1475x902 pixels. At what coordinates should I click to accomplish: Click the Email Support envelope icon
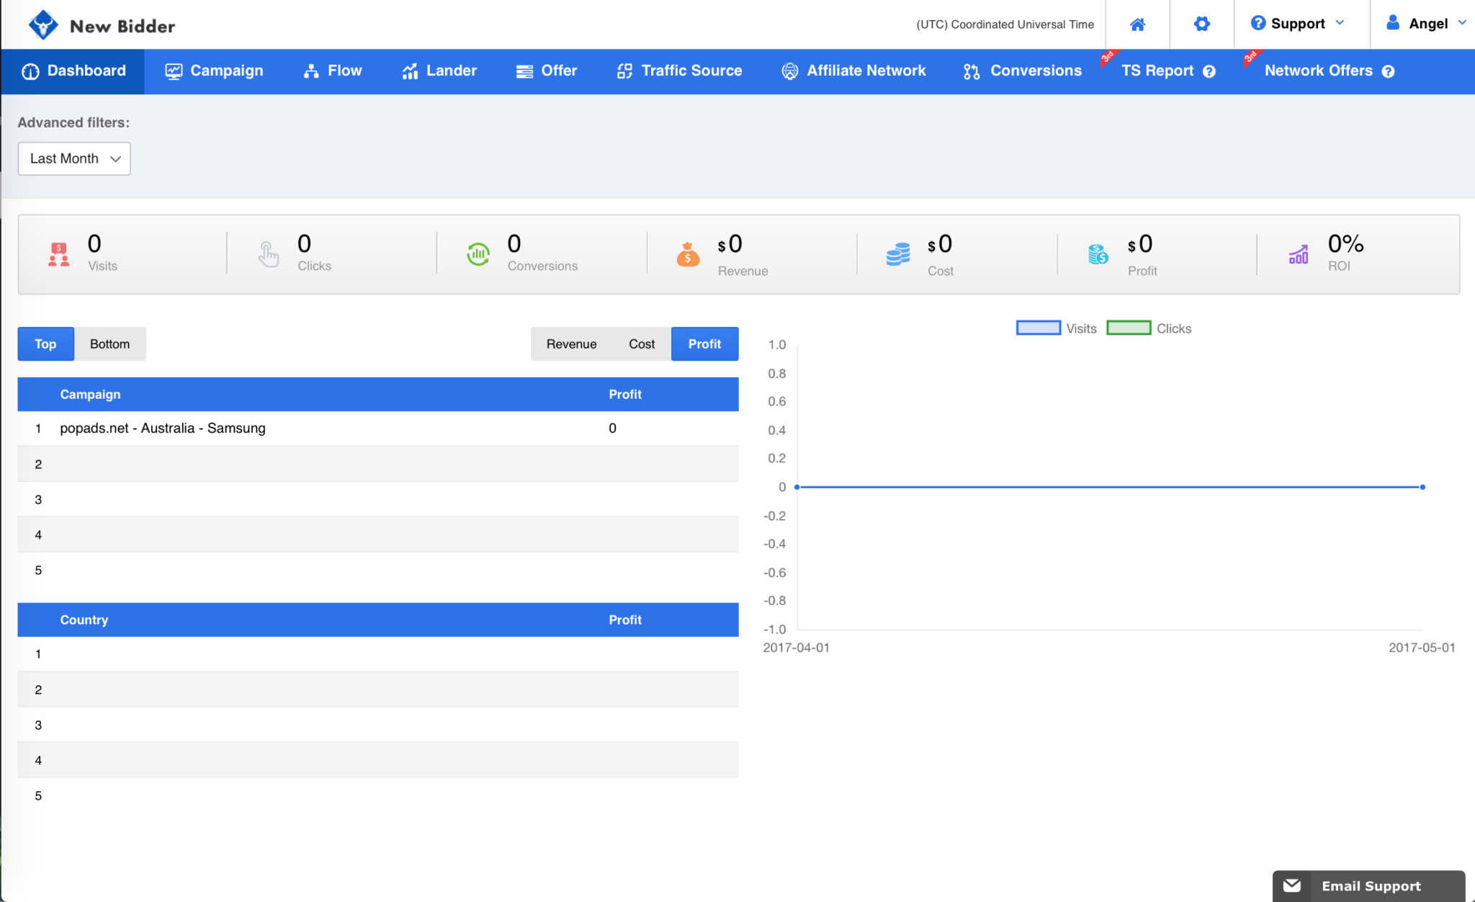(1291, 885)
